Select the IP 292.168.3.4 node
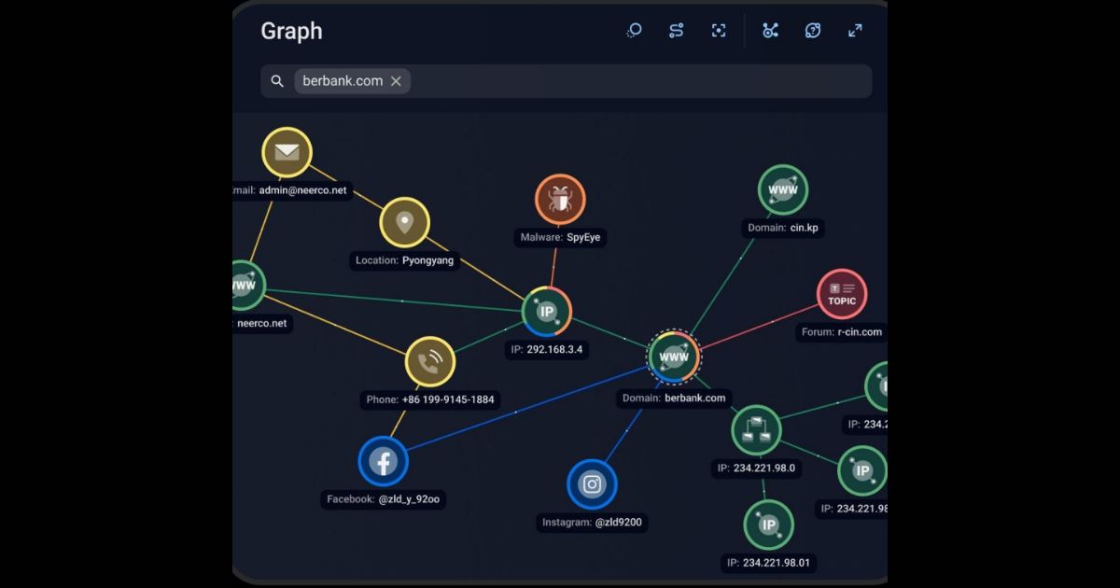1120x588 pixels. [x=546, y=312]
